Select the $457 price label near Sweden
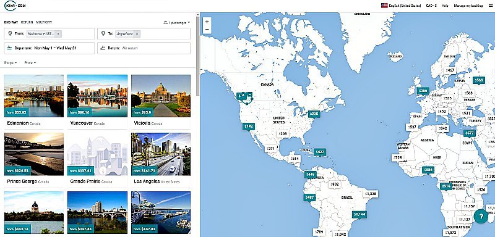The width and height of the screenshot is (495, 237). pos(450,70)
